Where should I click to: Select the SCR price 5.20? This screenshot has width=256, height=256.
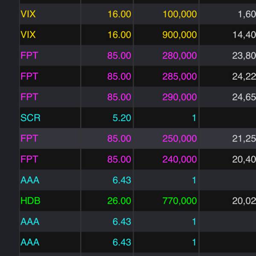tap(122, 118)
